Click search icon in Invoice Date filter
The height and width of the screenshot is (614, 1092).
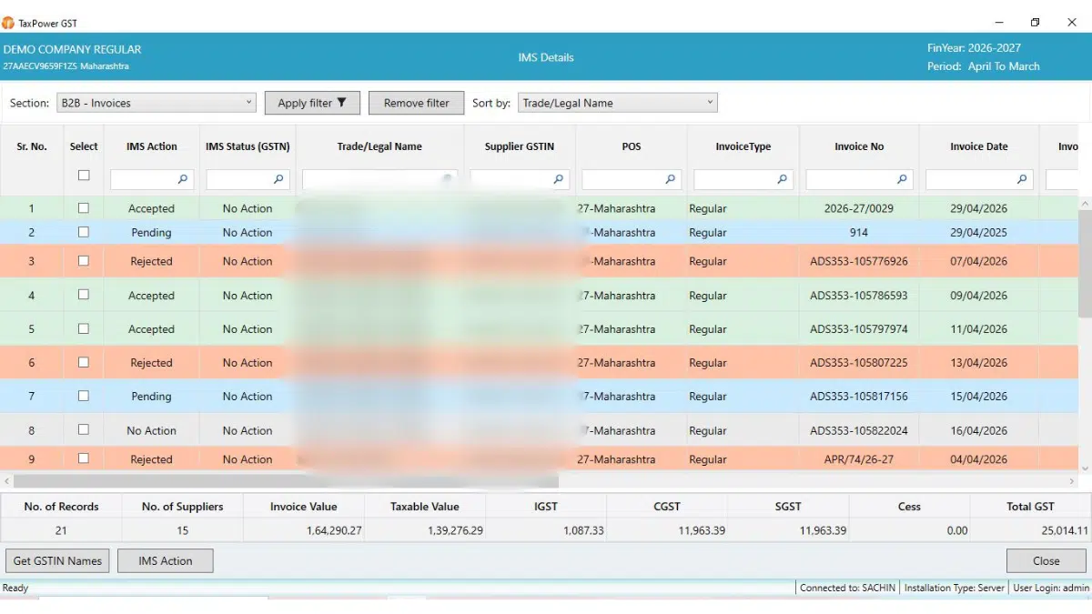1022,180
